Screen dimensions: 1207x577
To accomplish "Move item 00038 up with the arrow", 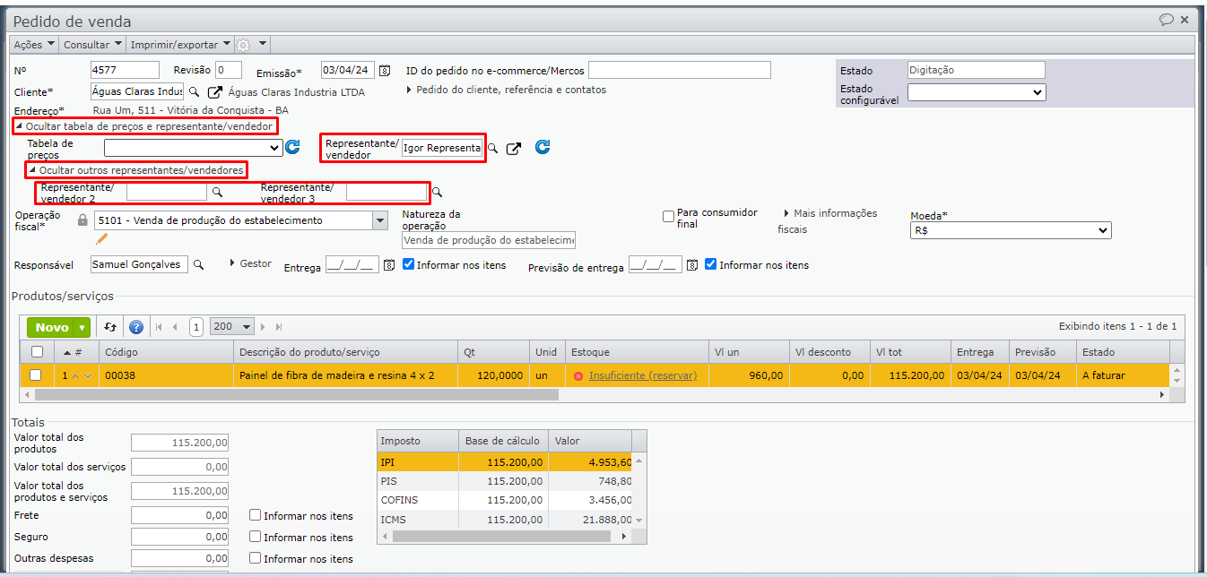I will (75, 375).
